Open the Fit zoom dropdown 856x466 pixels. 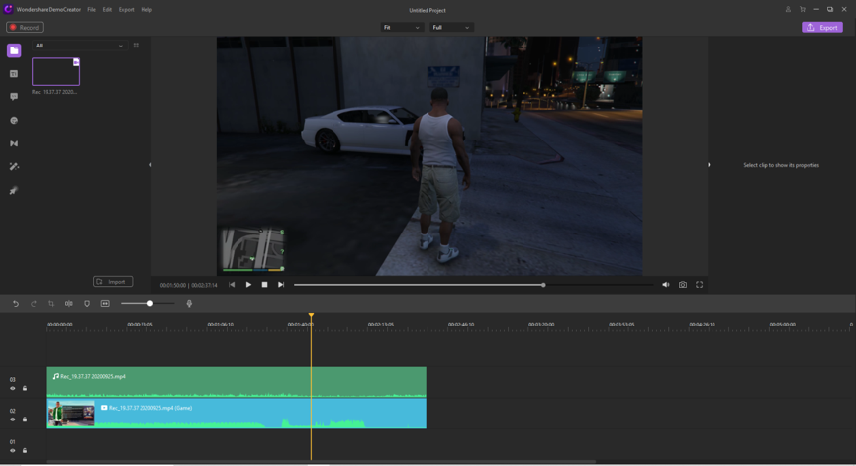[401, 28]
